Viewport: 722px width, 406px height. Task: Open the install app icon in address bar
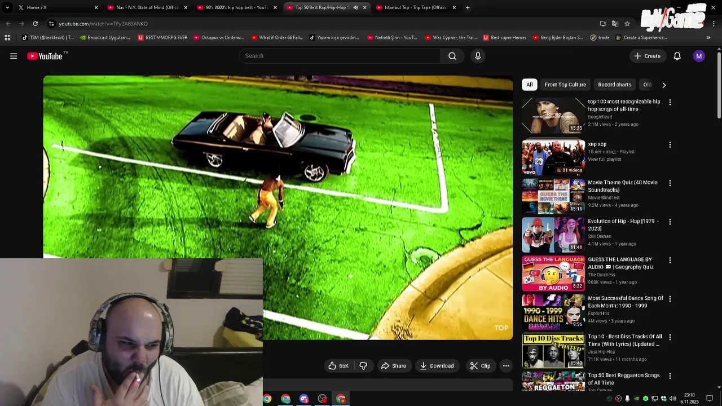click(x=603, y=24)
